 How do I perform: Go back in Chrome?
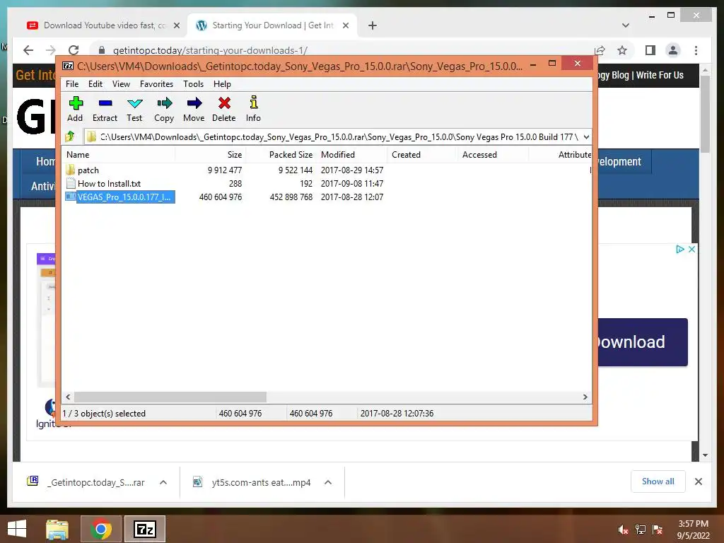point(28,50)
